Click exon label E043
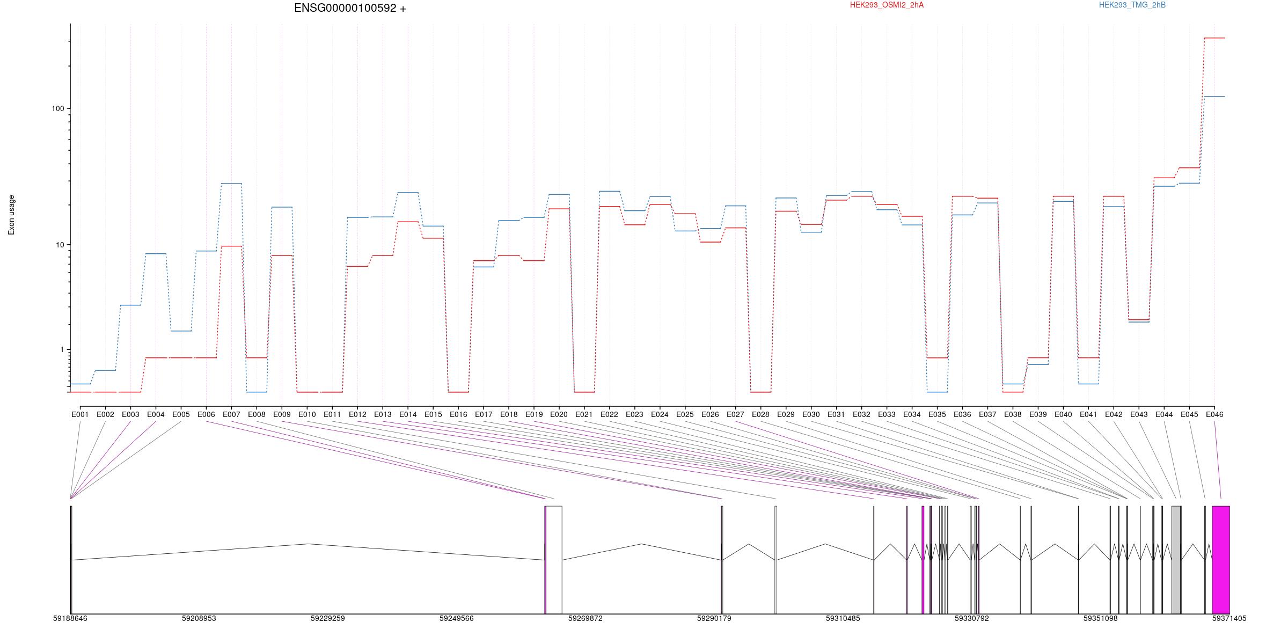 click(1139, 414)
